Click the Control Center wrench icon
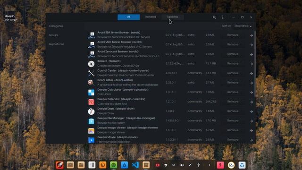Viewport: 302px width, 170px height. (91, 73)
